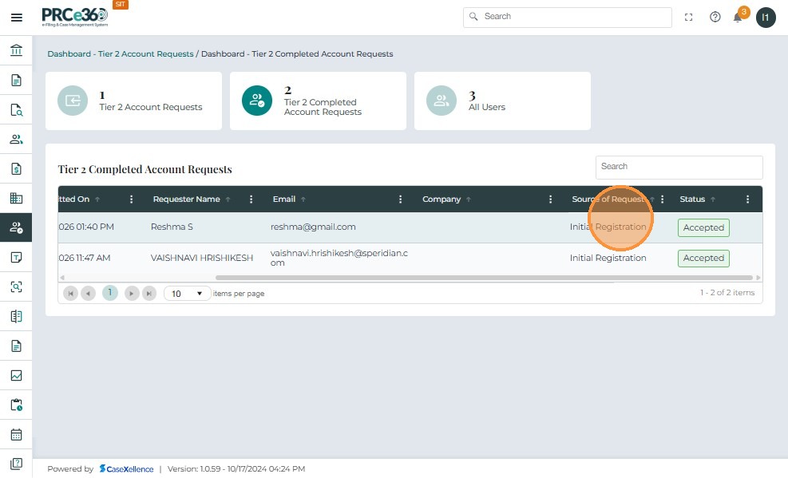This screenshot has height=478, width=788.
Task: Open the help question mark icon
Action: [715, 17]
